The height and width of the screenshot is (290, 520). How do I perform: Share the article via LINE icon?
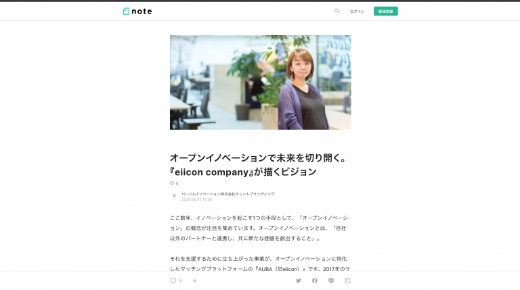(331, 281)
